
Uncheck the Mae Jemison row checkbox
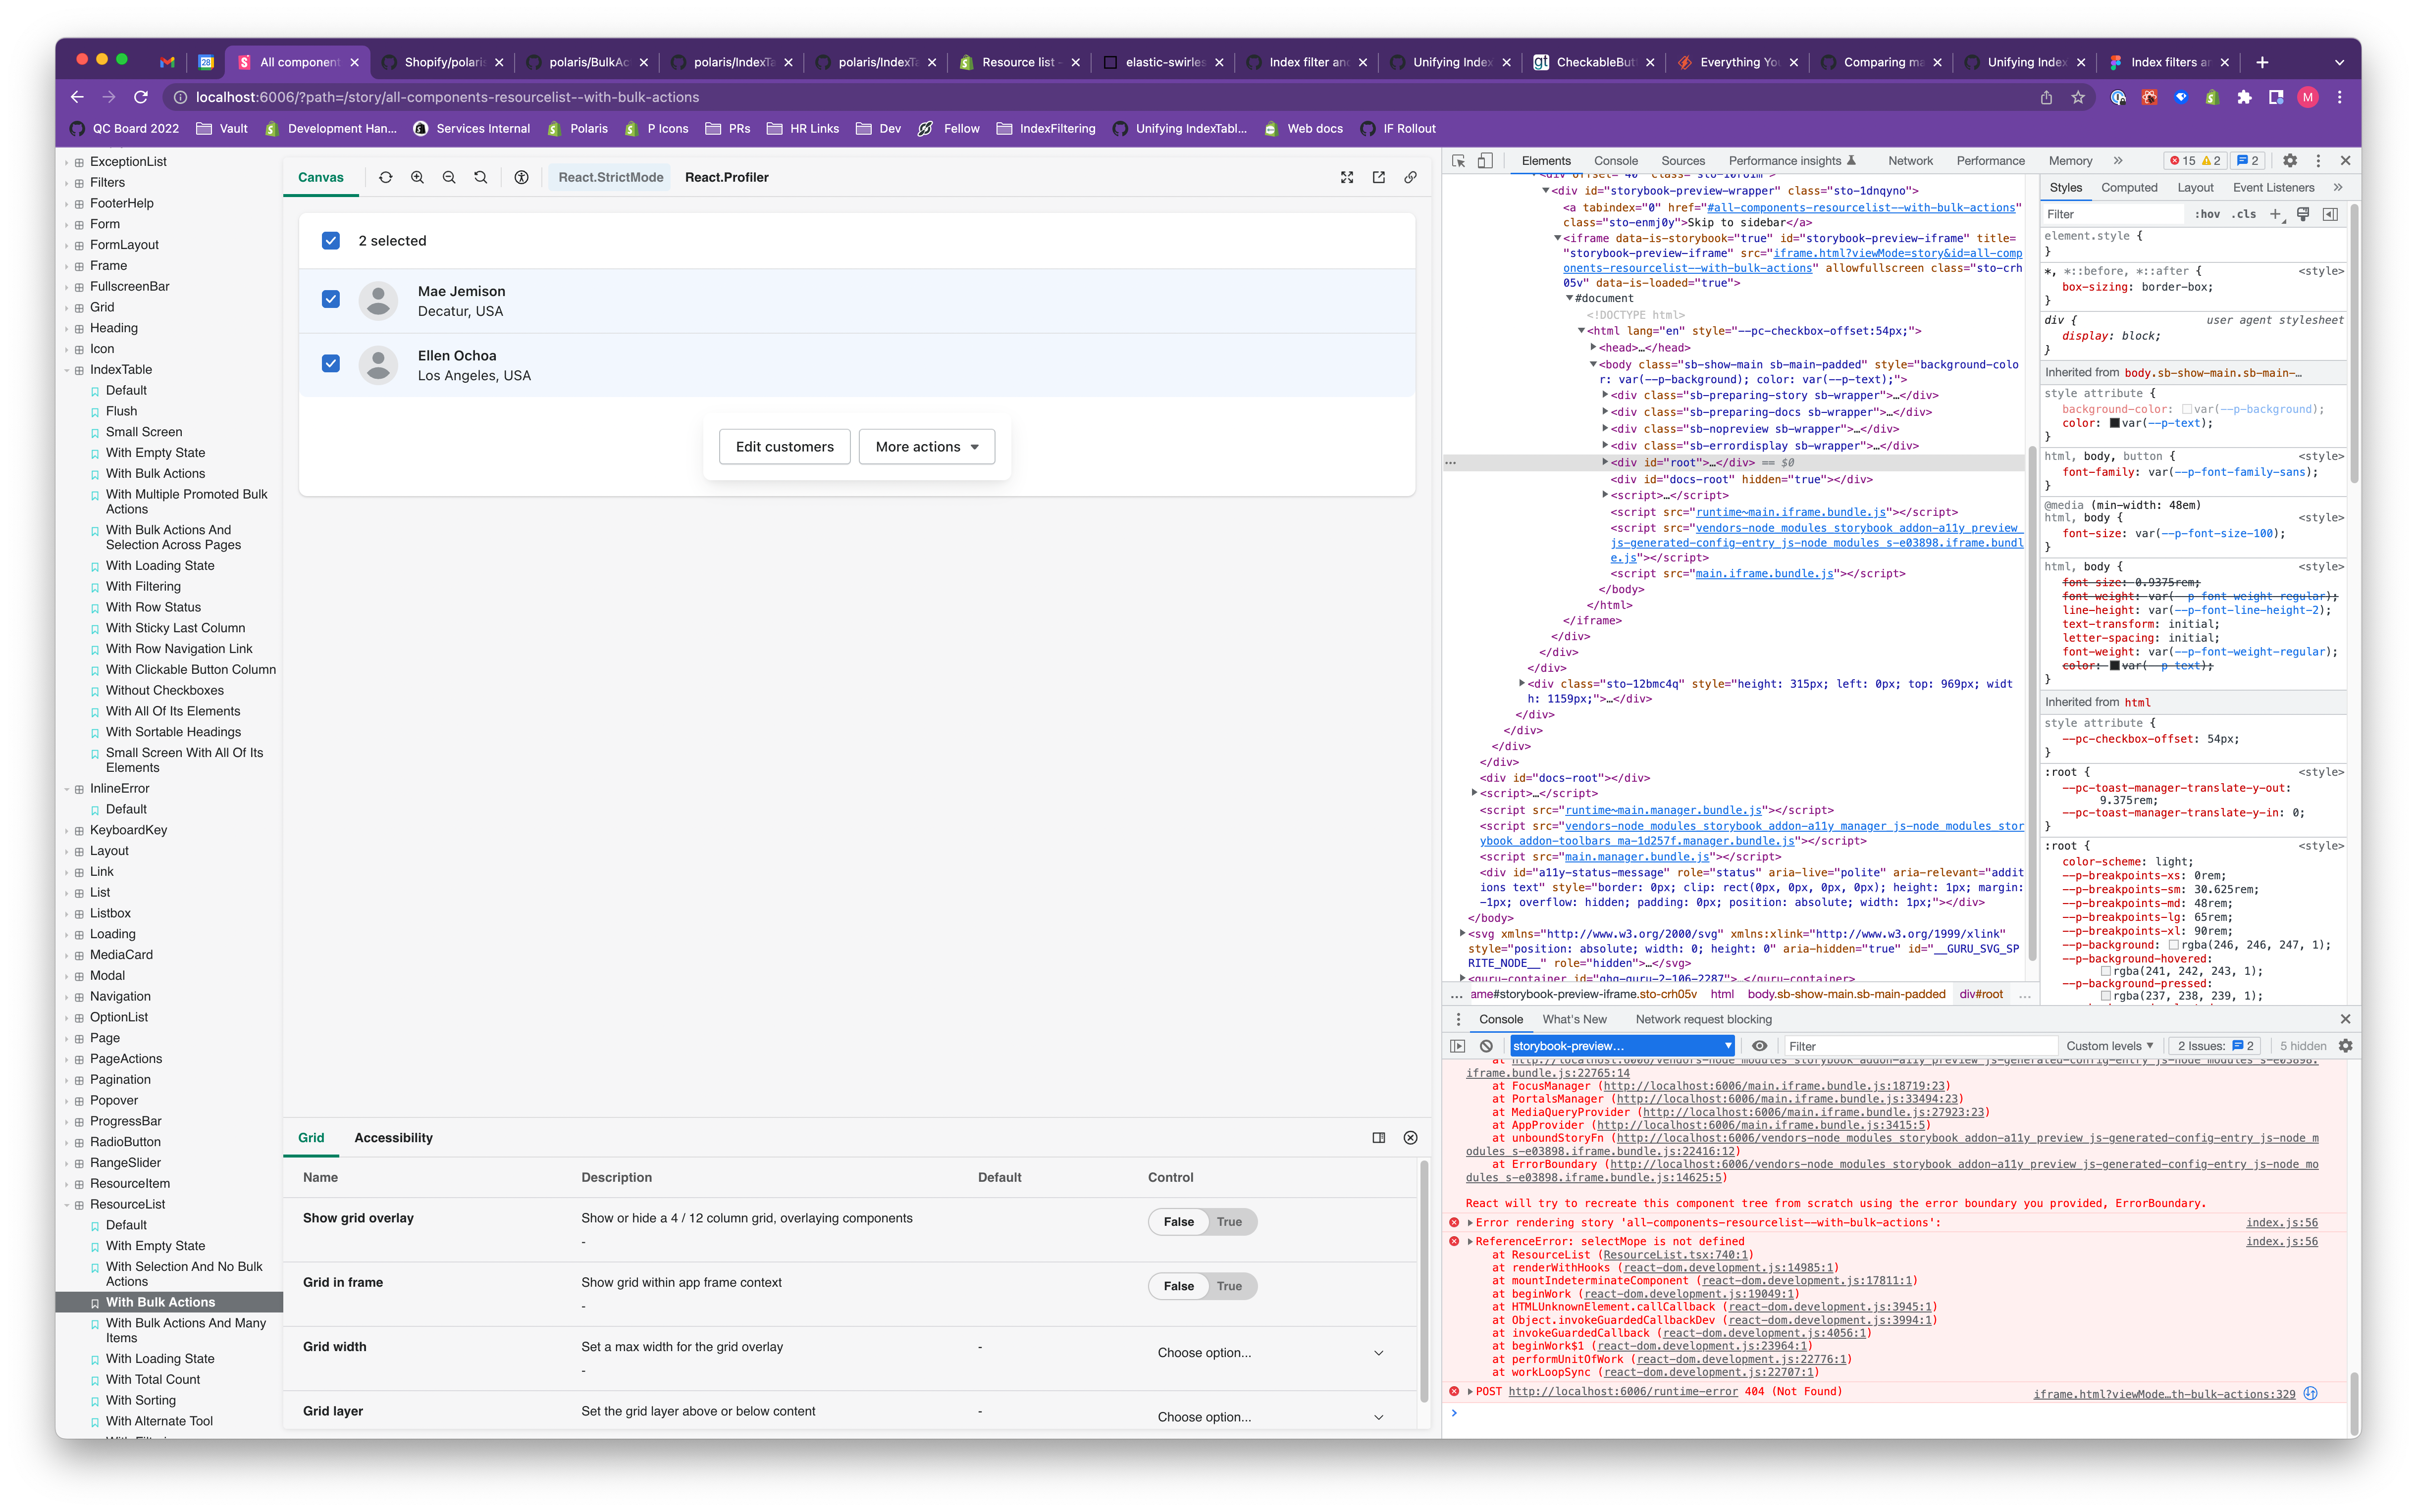(x=331, y=299)
